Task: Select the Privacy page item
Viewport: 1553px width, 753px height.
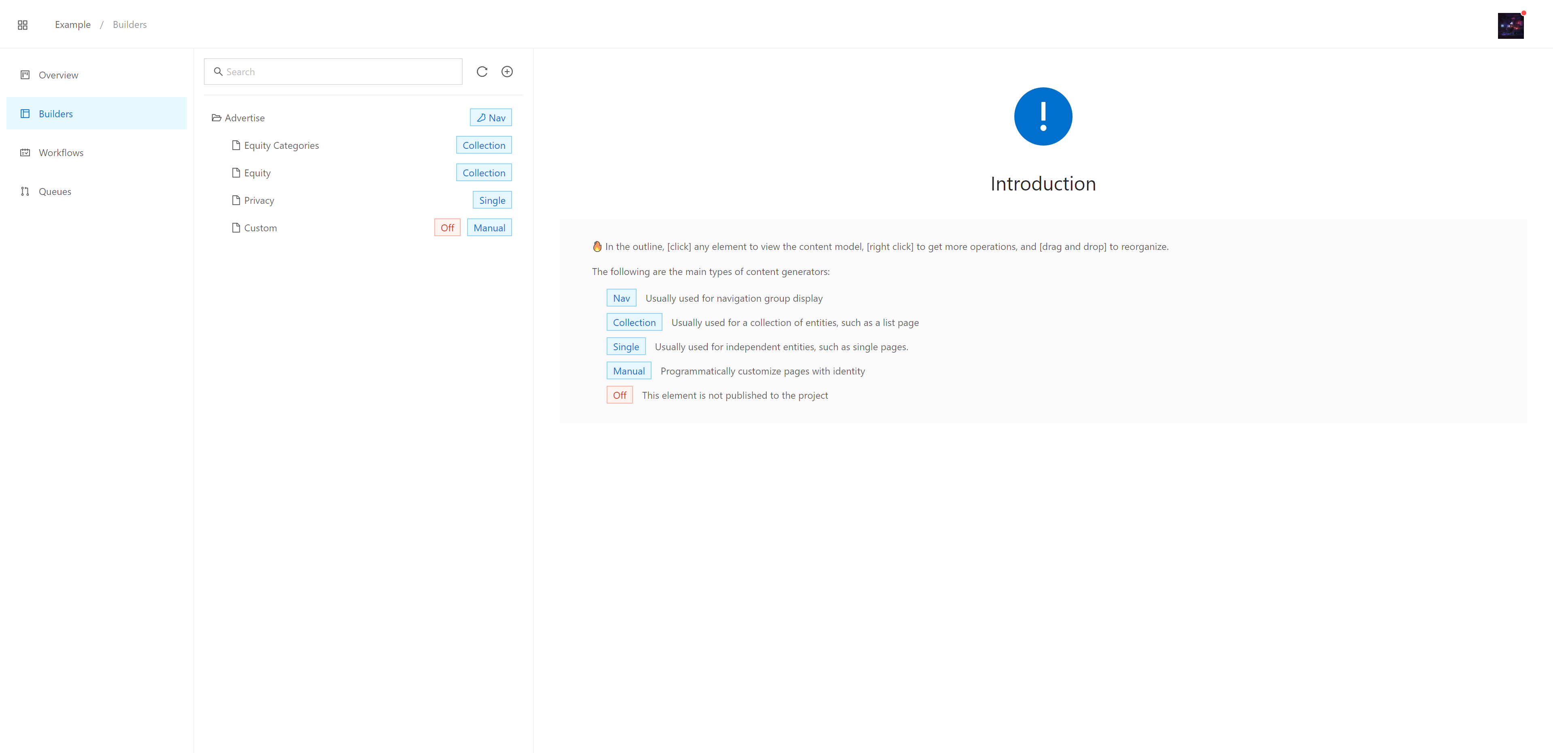Action: point(259,200)
